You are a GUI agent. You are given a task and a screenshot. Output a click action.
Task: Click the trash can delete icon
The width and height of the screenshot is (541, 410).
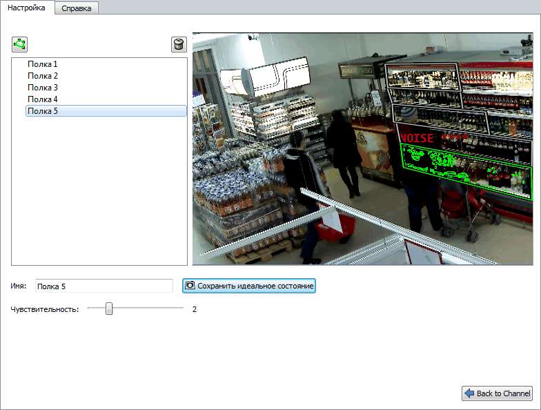click(x=179, y=44)
